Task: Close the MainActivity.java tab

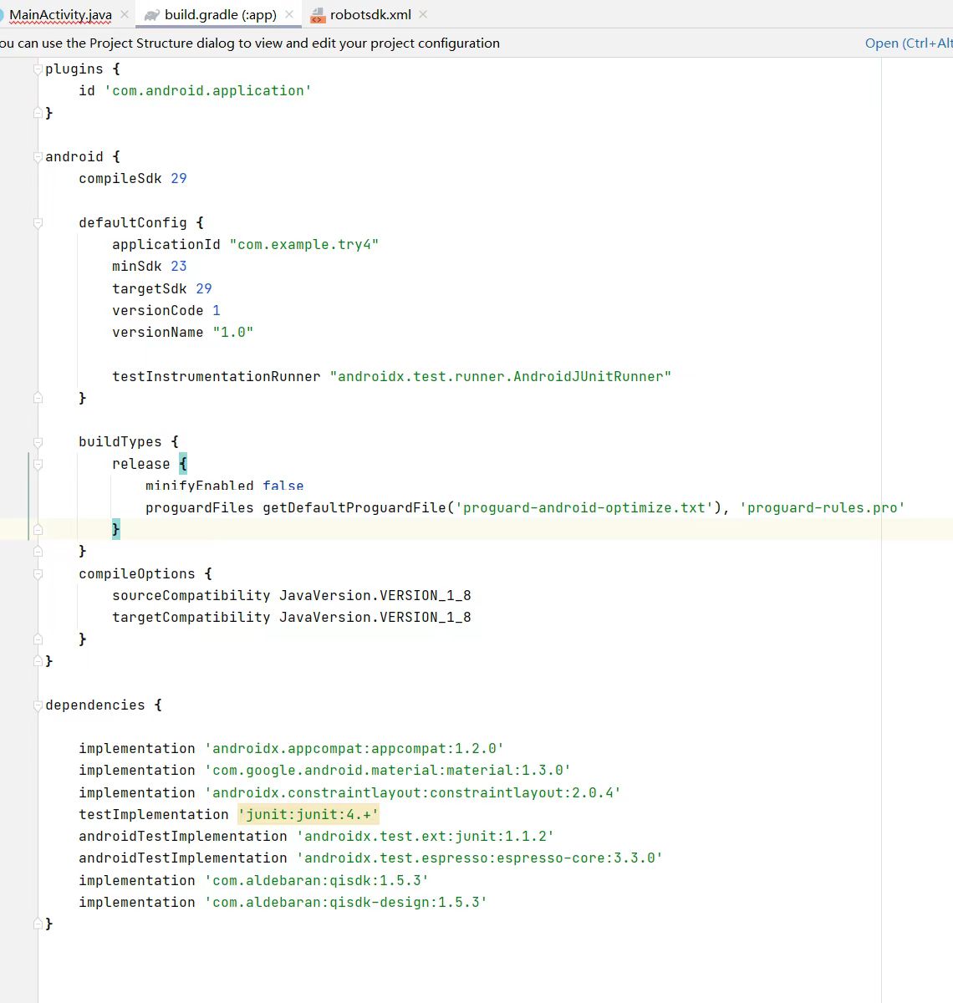Action: (125, 14)
